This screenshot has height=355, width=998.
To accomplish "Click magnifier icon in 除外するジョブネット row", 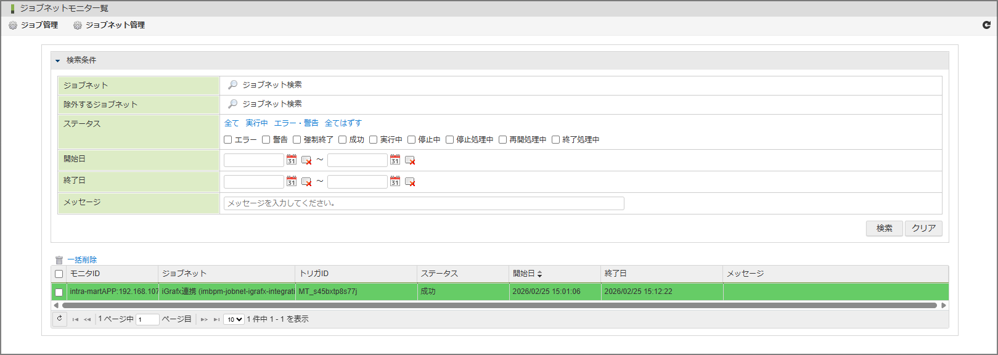I will 232,104.
